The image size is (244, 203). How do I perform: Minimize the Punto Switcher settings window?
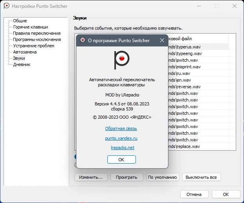tap(199, 6)
